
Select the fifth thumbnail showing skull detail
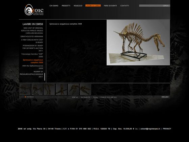(x=74, y=90)
